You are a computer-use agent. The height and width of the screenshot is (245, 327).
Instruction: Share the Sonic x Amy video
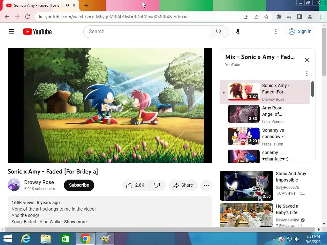[183, 185]
